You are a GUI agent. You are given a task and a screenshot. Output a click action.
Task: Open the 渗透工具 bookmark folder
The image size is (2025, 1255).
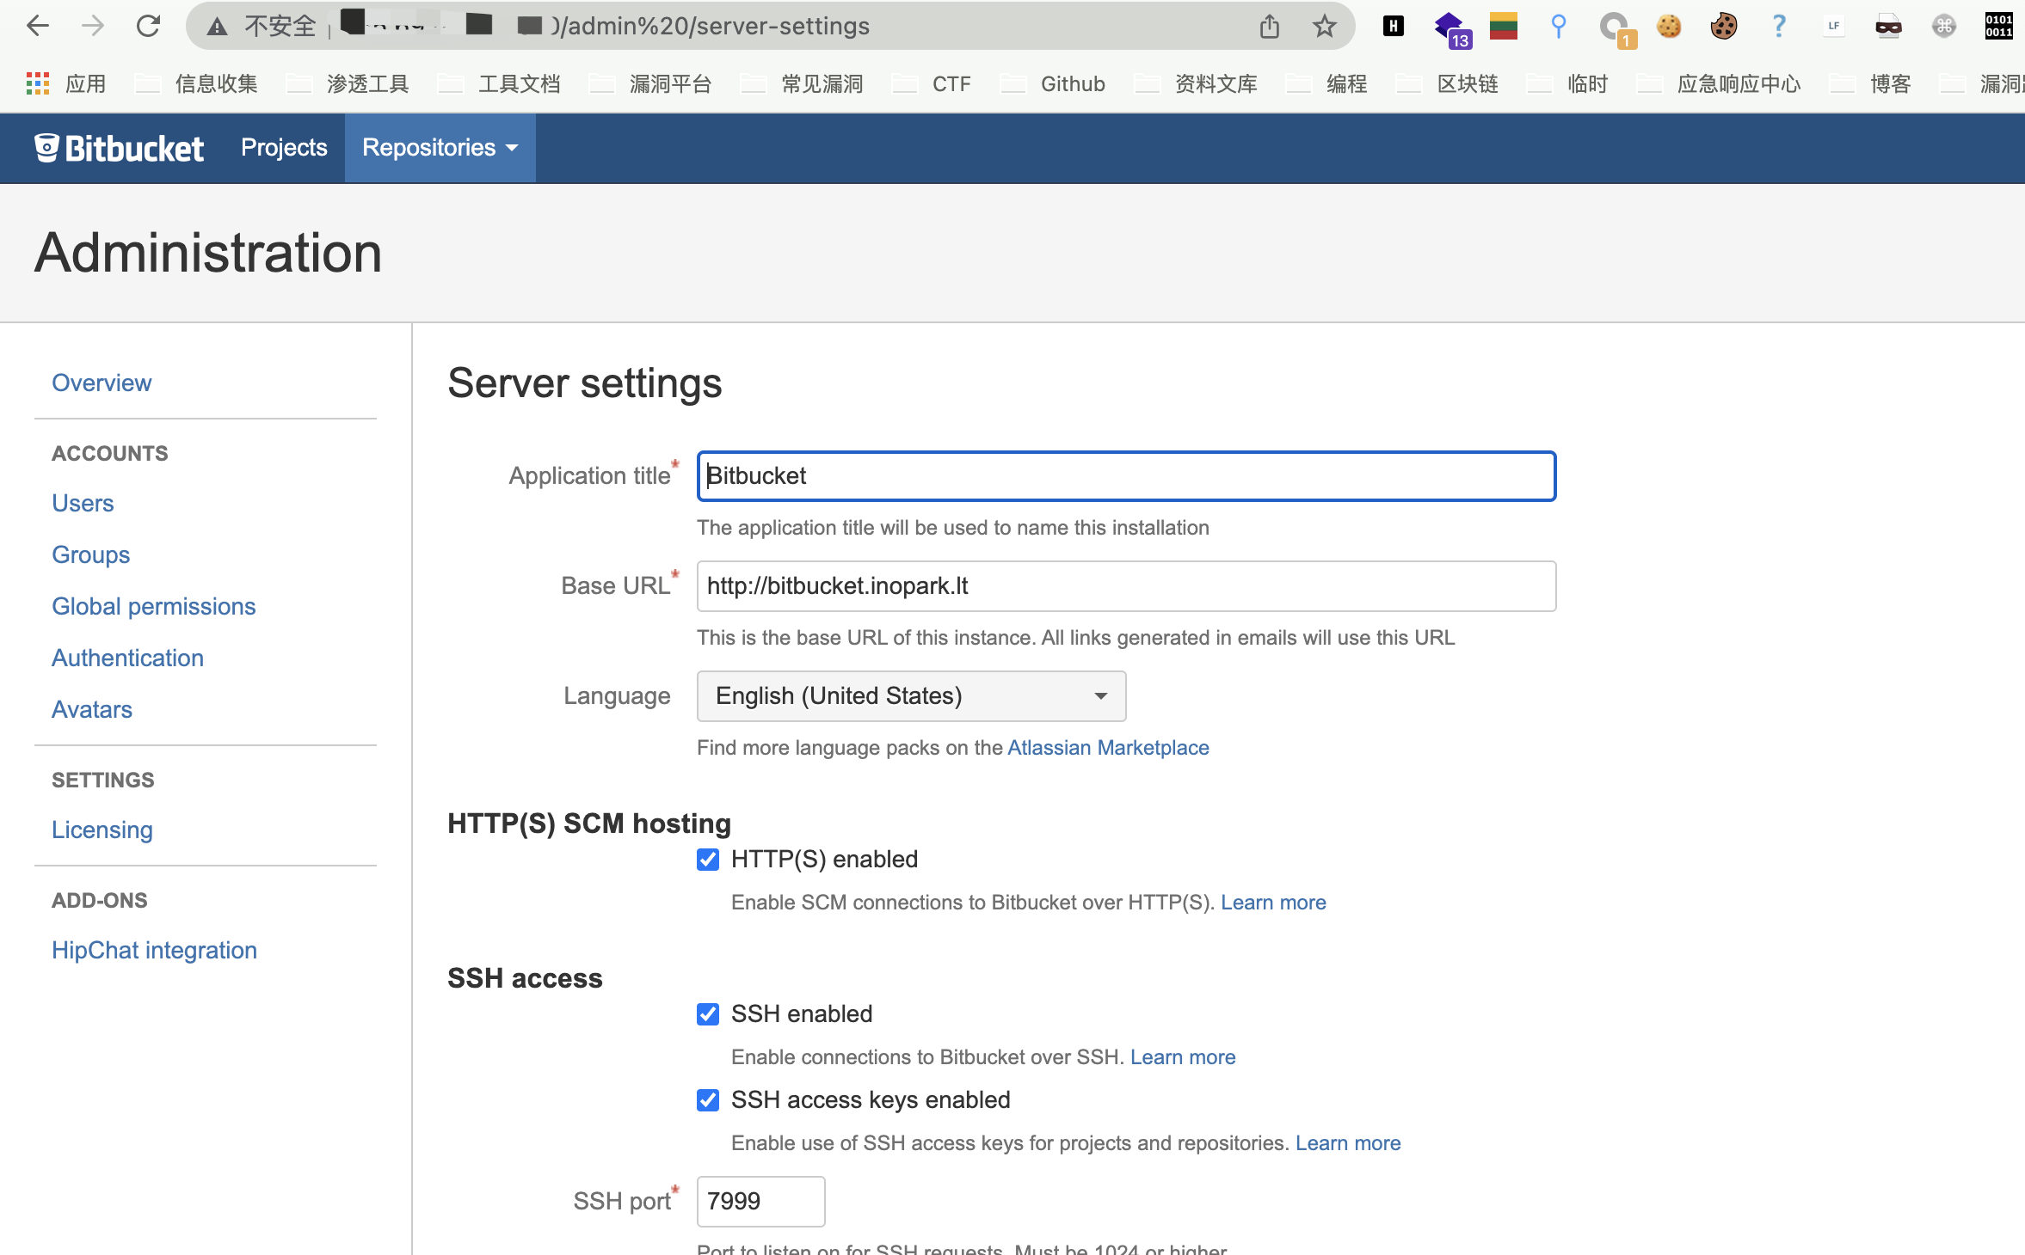[x=349, y=83]
